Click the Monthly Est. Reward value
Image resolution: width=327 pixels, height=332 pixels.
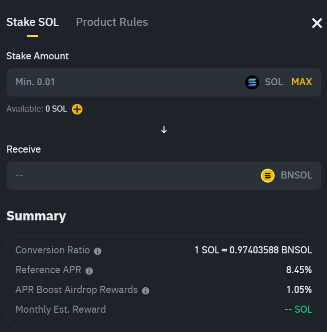click(x=298, y=309)
